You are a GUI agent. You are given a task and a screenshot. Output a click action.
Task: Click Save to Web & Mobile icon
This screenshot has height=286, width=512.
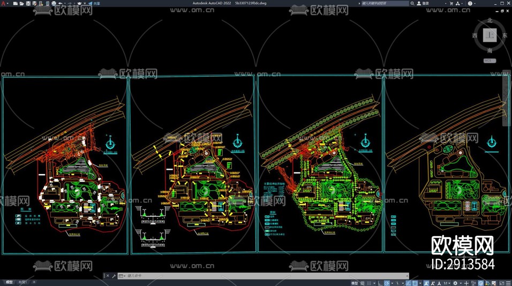tap(47, 3)
